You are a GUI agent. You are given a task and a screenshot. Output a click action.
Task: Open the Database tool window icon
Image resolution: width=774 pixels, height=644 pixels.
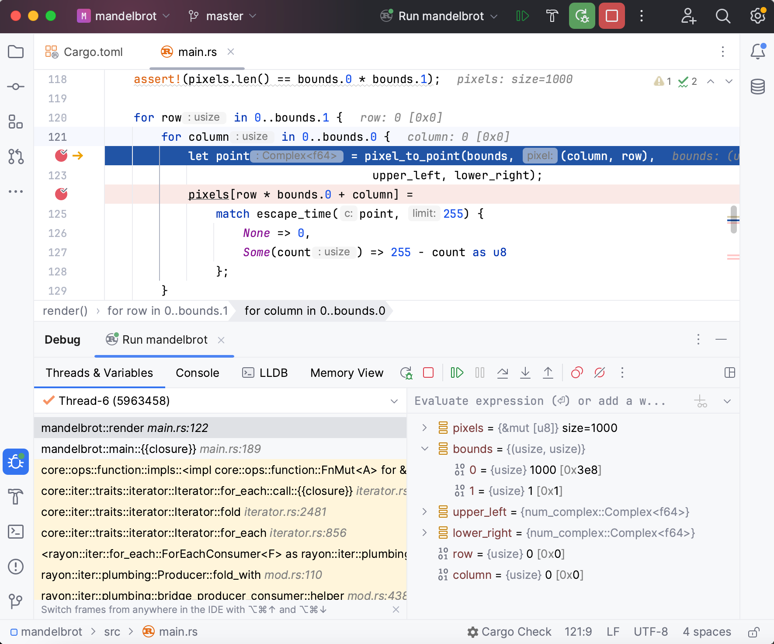[758, 86]
